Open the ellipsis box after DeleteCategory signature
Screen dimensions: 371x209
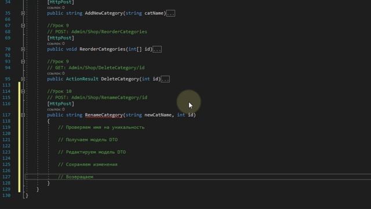(x=165, y=79)
